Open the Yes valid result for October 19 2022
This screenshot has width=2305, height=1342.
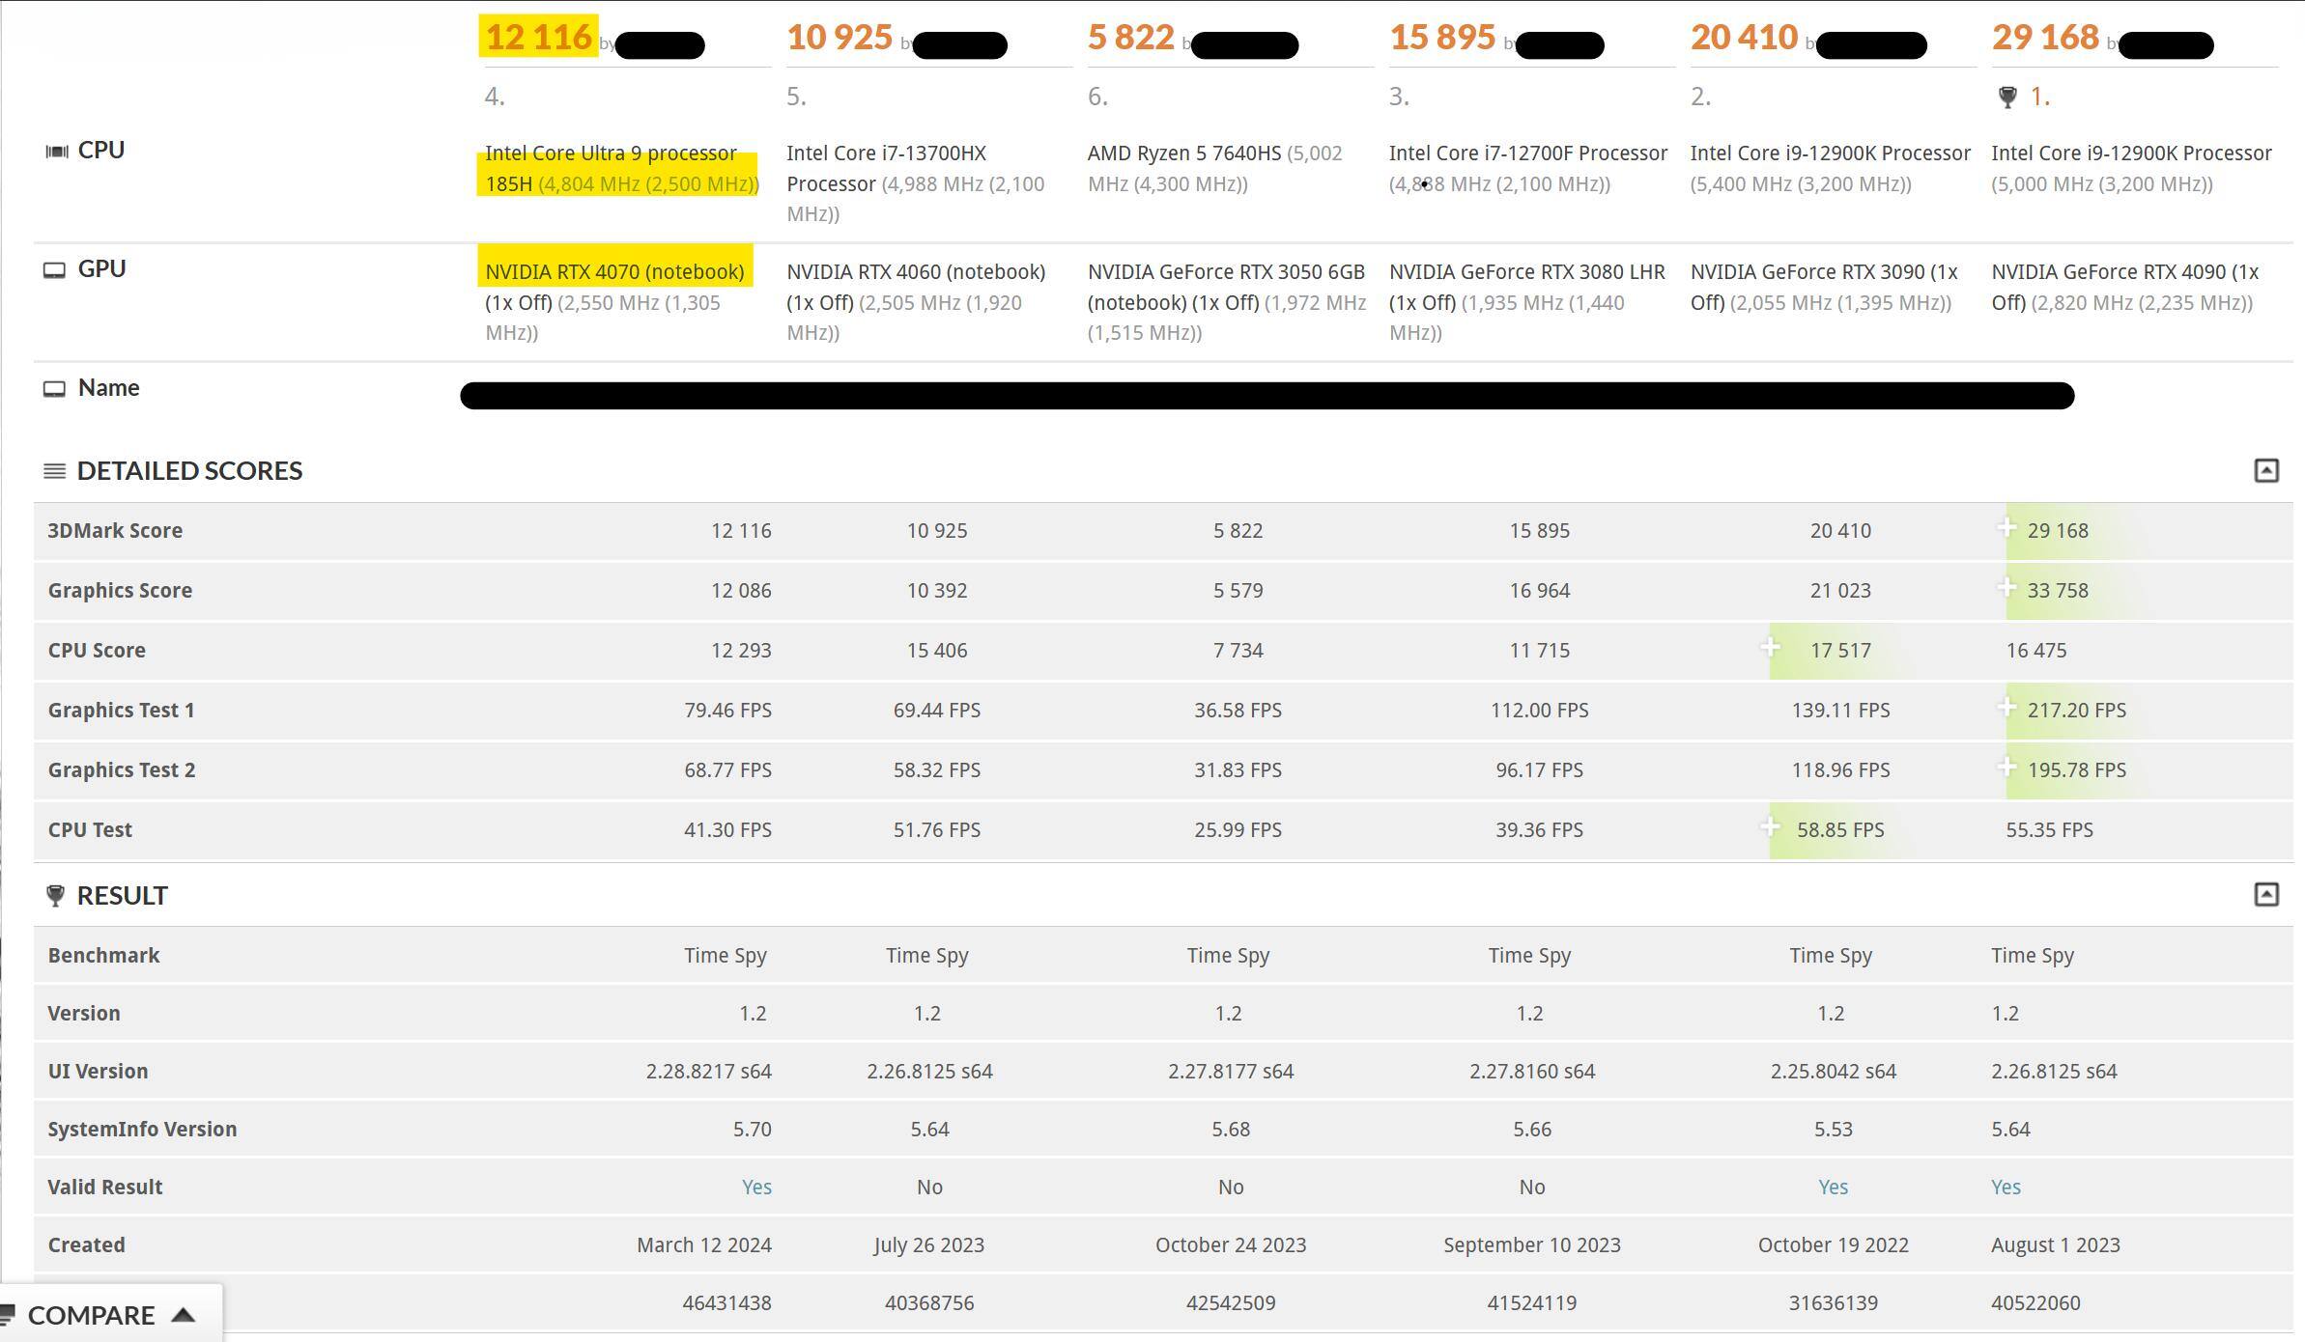(1833, 1187)
